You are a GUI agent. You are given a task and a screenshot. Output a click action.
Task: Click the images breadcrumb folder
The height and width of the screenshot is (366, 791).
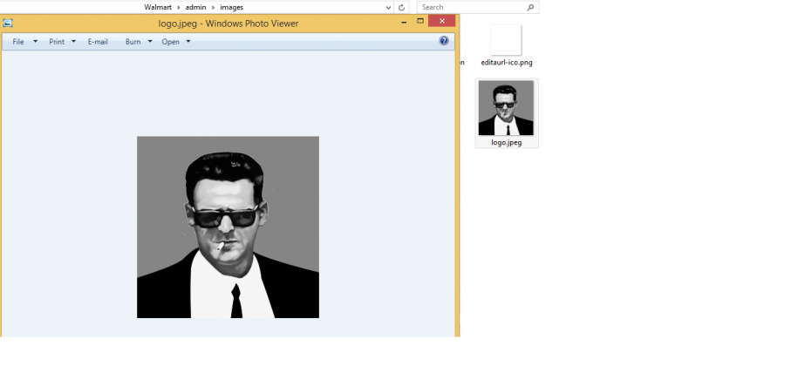point(232,7)
